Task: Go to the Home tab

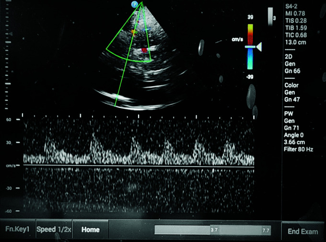Action: (x=91, y=230)
